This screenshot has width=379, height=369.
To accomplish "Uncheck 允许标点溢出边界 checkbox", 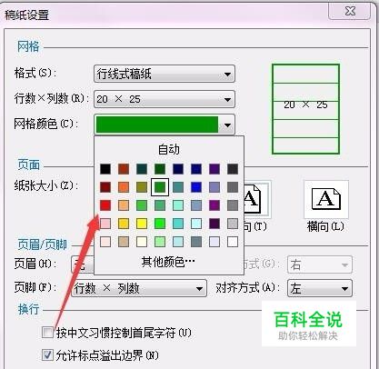I will 47,354.
